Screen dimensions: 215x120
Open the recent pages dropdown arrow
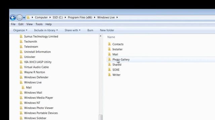(x=24, y=18)
